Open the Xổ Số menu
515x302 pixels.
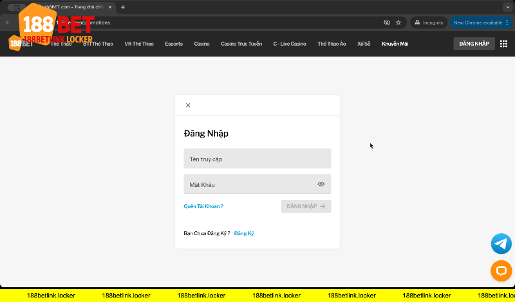364,44
